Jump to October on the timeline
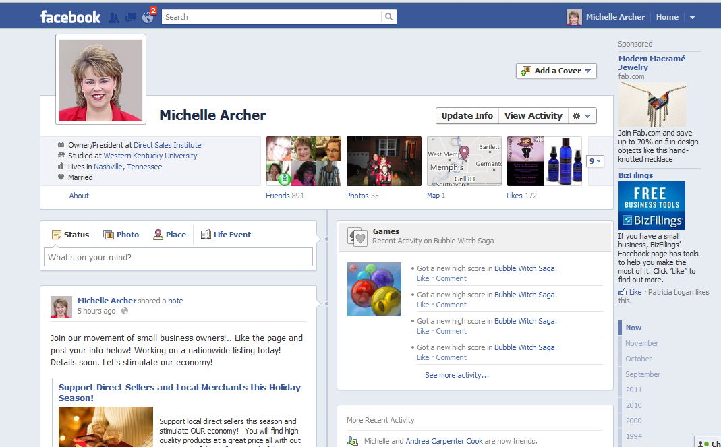 tap(638, 359)
